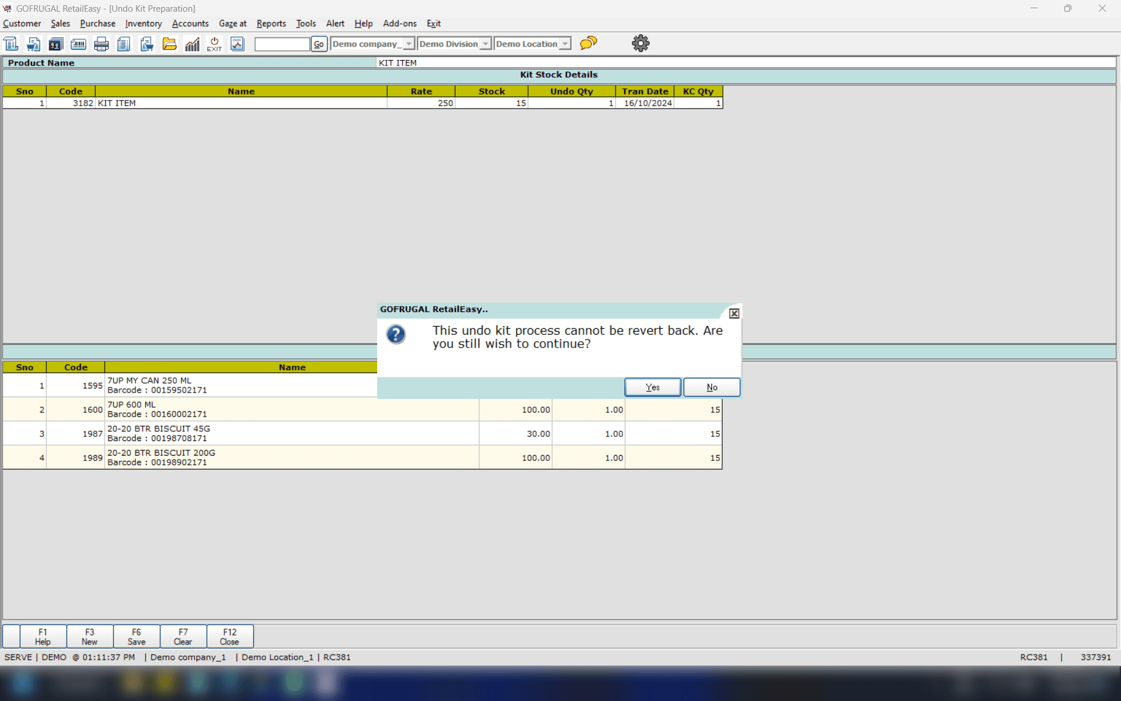Click the printer icon in toolbar
Image resolution: width=1121 pixels, height=701 pixels.
(101, 44)
